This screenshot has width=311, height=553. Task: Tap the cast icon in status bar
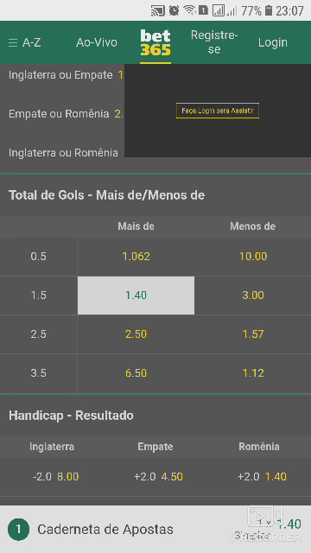pyautogui.click(x=157, y=11)
